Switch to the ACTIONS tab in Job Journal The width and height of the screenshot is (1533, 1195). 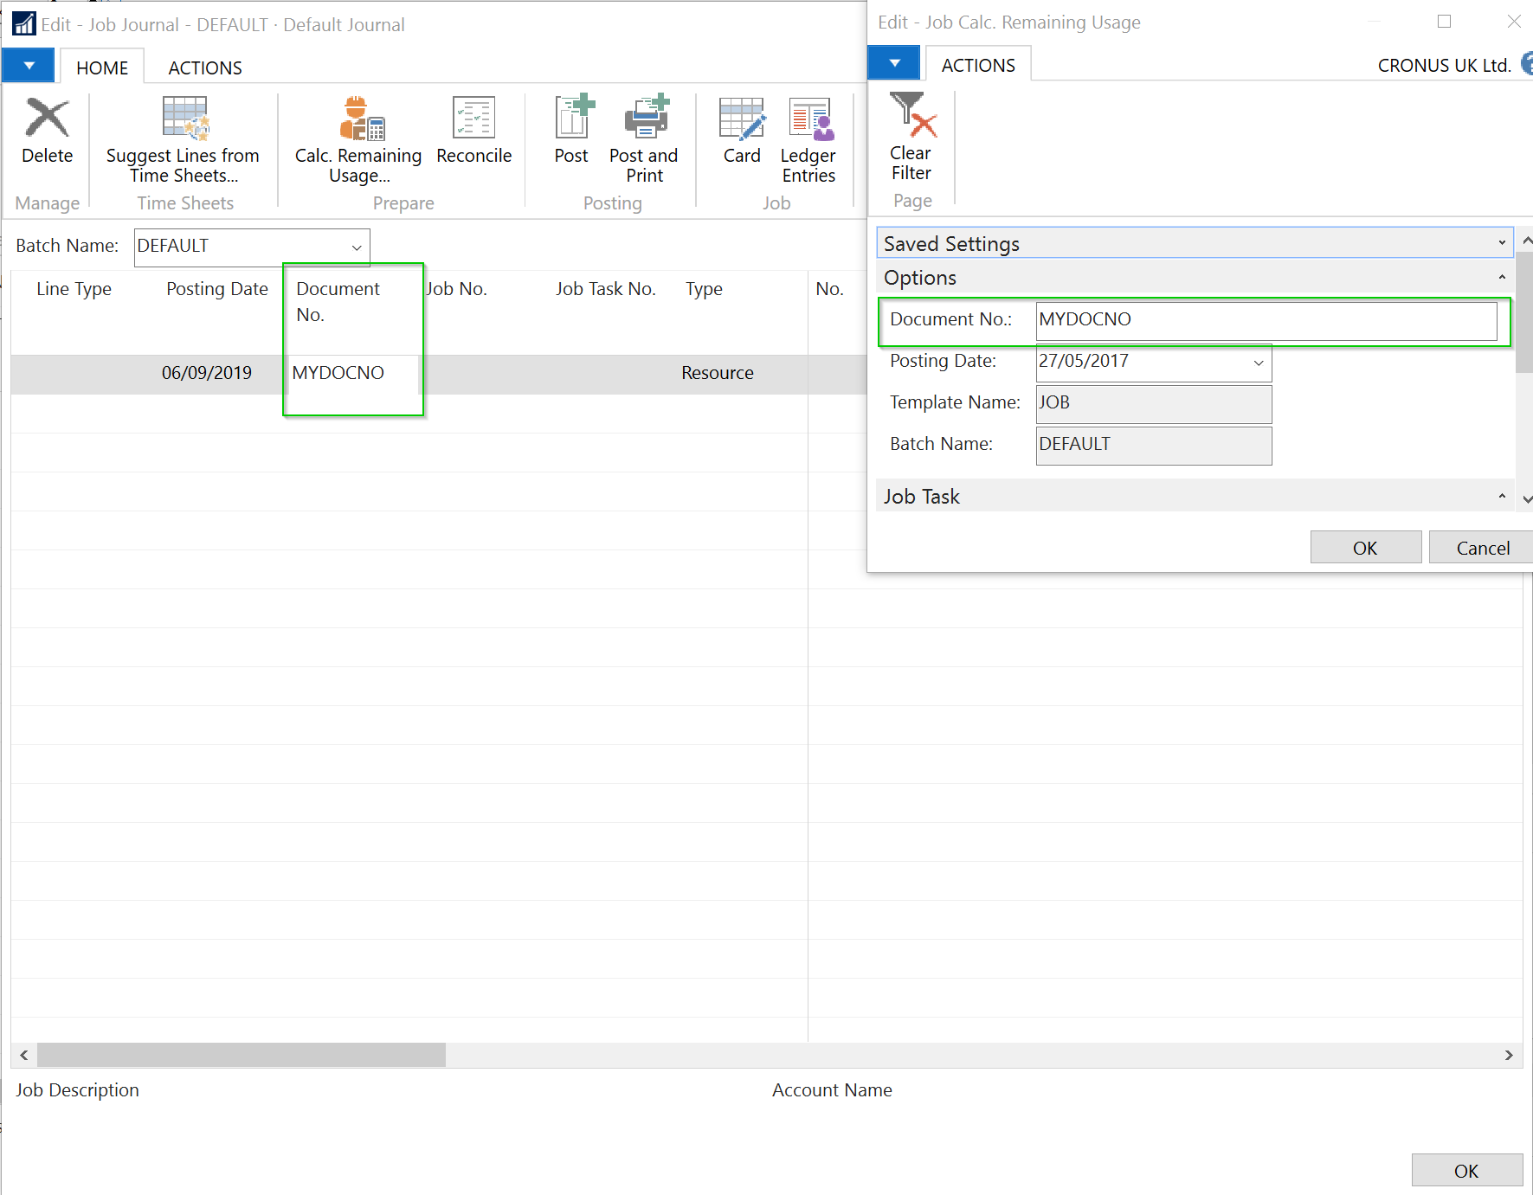point(205,67)
